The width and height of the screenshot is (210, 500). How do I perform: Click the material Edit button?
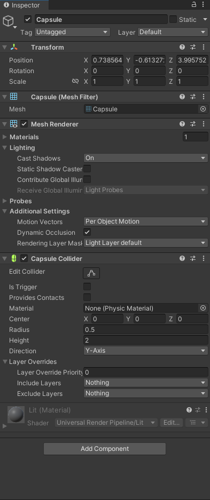172,423
